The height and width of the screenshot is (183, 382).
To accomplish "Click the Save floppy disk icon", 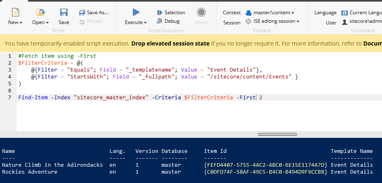I will 64,13.
